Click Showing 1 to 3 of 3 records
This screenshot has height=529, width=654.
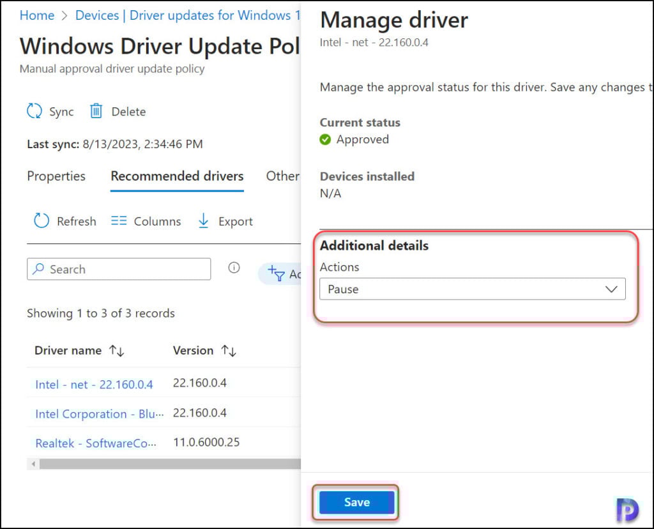pos(100,313)
